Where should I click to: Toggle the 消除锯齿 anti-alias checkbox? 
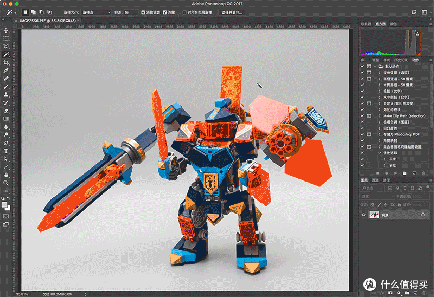tap(143, 12)
